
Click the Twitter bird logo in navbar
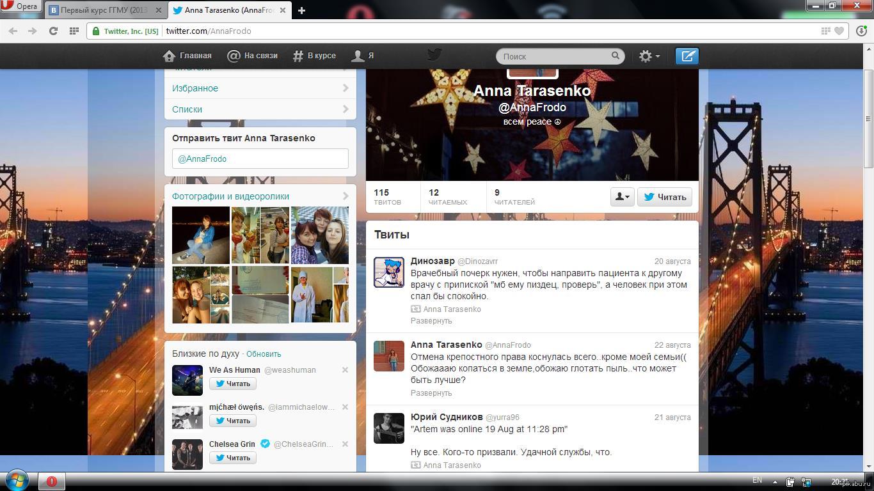(434, 55)
